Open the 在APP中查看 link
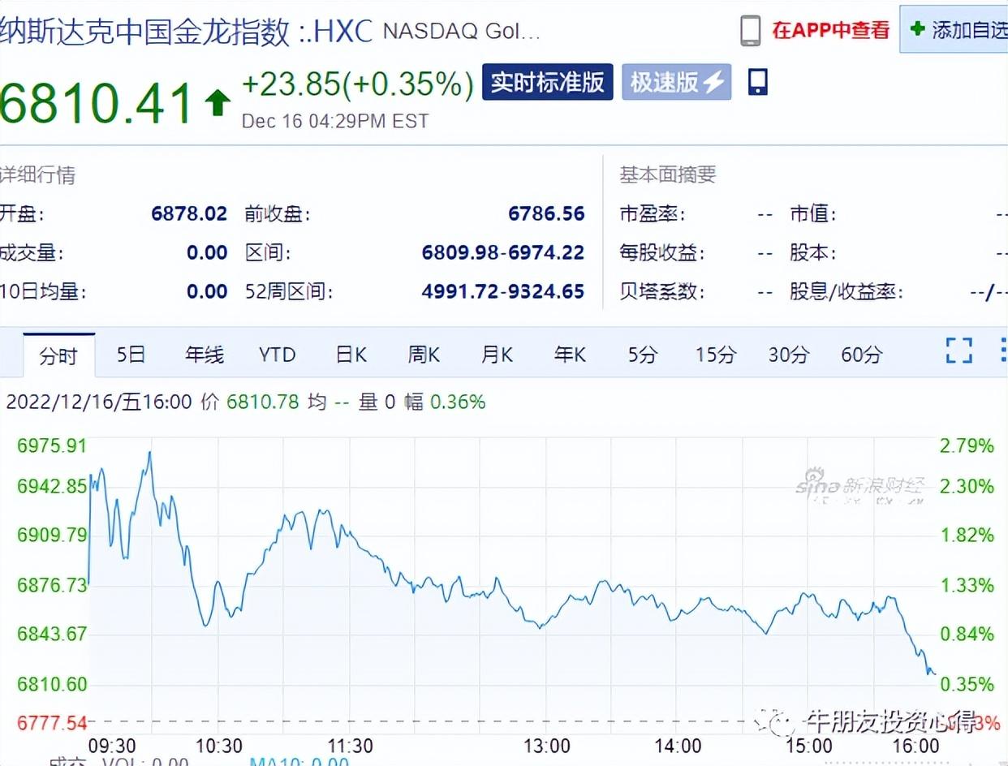Screen dimensions: 1008x766 tap(831, 31)
